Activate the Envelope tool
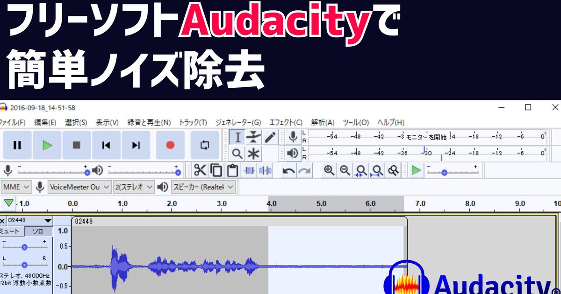Image resolution: width=561 pixels, height=294 pixels. [x=253, y=136]
